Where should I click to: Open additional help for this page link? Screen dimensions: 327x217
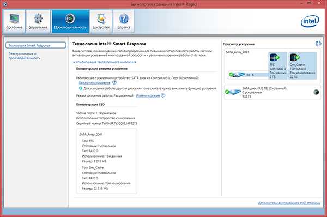pyautogui.click(x=289, y=203)
